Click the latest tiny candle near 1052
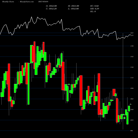Screen dimensions: 138x138 (x=131, y=104)
